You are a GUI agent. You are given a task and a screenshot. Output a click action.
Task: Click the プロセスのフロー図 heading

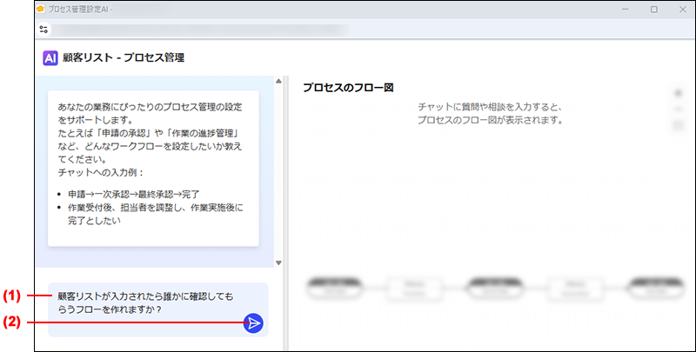tap(349, 88)
